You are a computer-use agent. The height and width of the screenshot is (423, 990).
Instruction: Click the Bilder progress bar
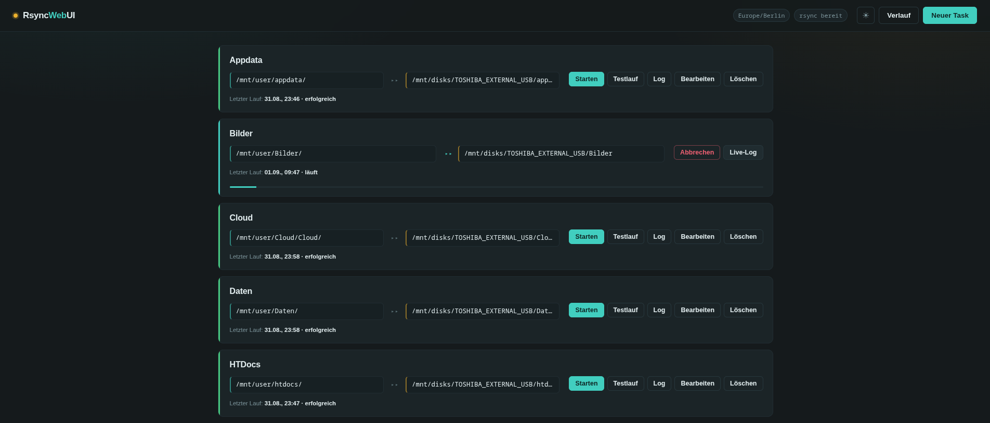click(x=497, y=187)
